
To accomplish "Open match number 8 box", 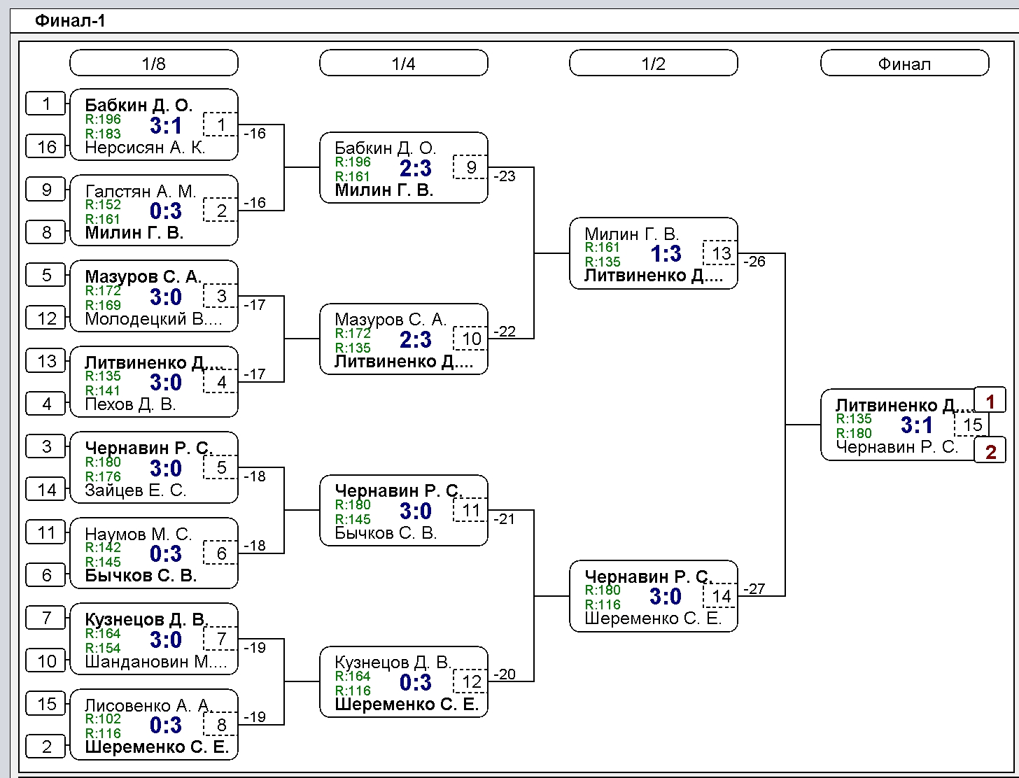I will (x=221, y=724).
